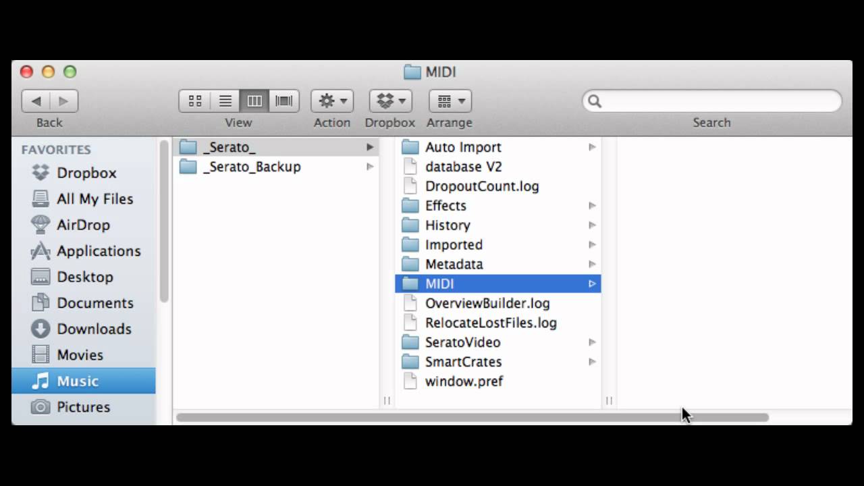
Task: Close the Finder window
Action: click(26, 72)
